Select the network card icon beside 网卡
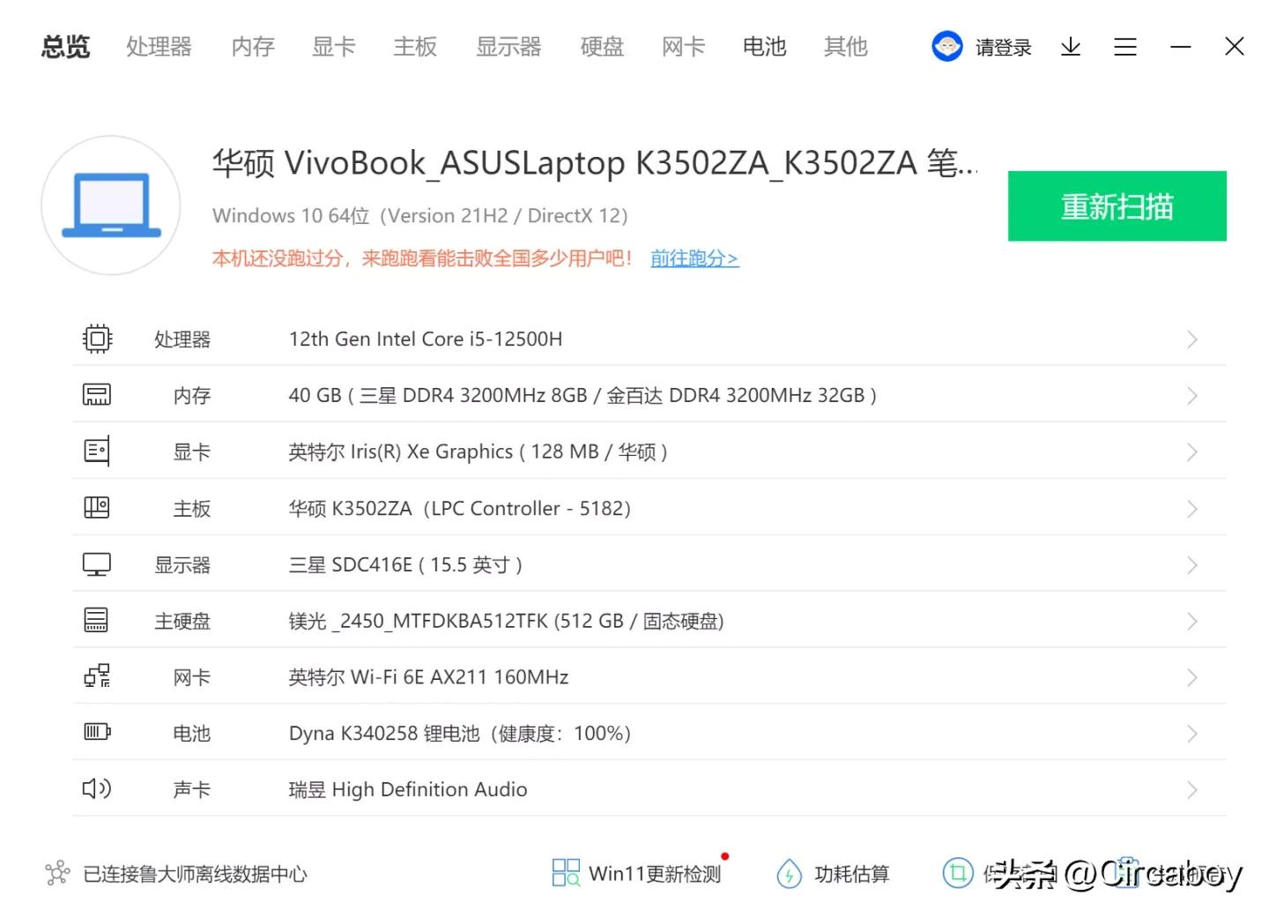1269x918 pixels. click(96, 676)
